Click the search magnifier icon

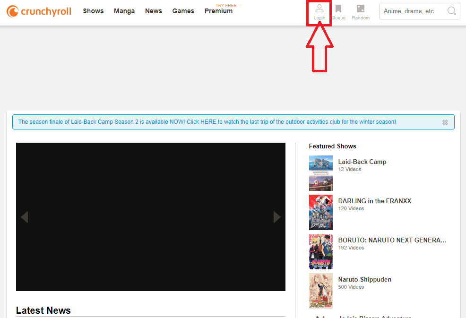(452, 11)
